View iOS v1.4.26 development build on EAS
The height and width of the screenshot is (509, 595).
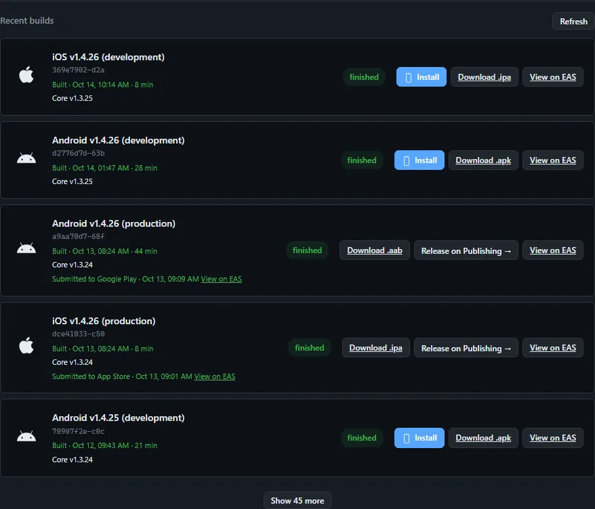click(x=552, y=77)
